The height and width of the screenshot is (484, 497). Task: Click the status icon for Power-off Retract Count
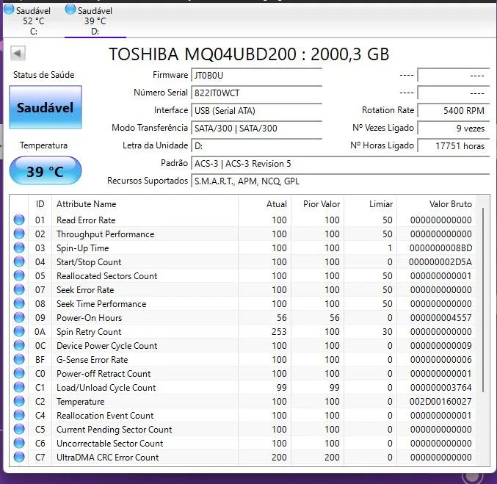pyautogui.click(x=19, y=373)
